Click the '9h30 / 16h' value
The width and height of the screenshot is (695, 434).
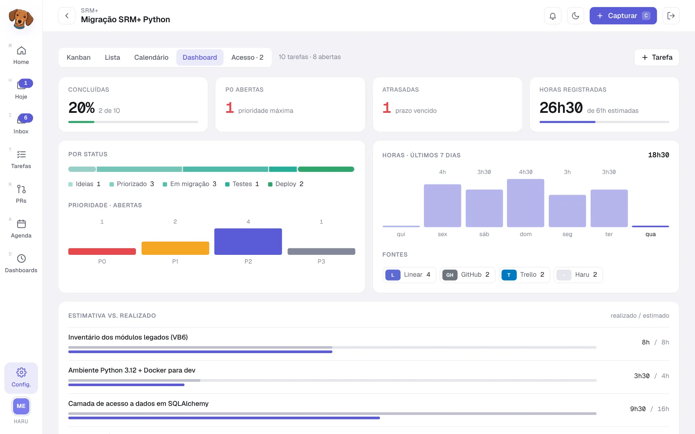(649, 409)
